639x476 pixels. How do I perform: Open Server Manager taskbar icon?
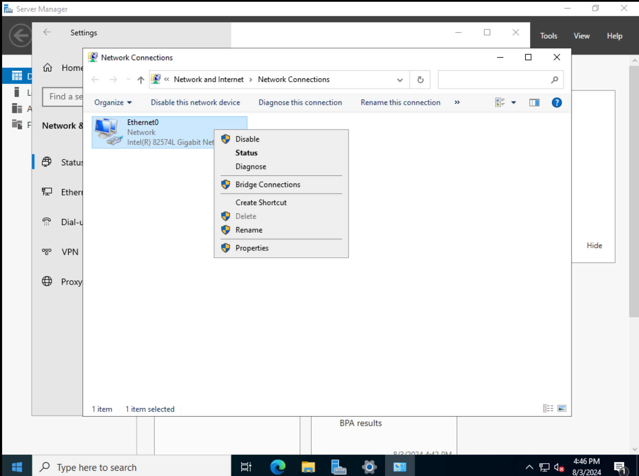pos(339,467)
